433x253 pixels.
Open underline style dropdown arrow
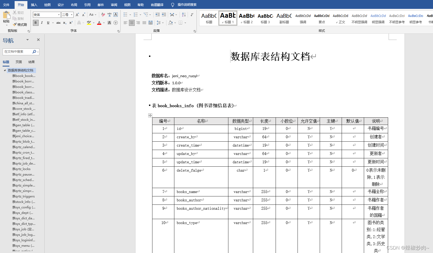click(x=53, y=23)
